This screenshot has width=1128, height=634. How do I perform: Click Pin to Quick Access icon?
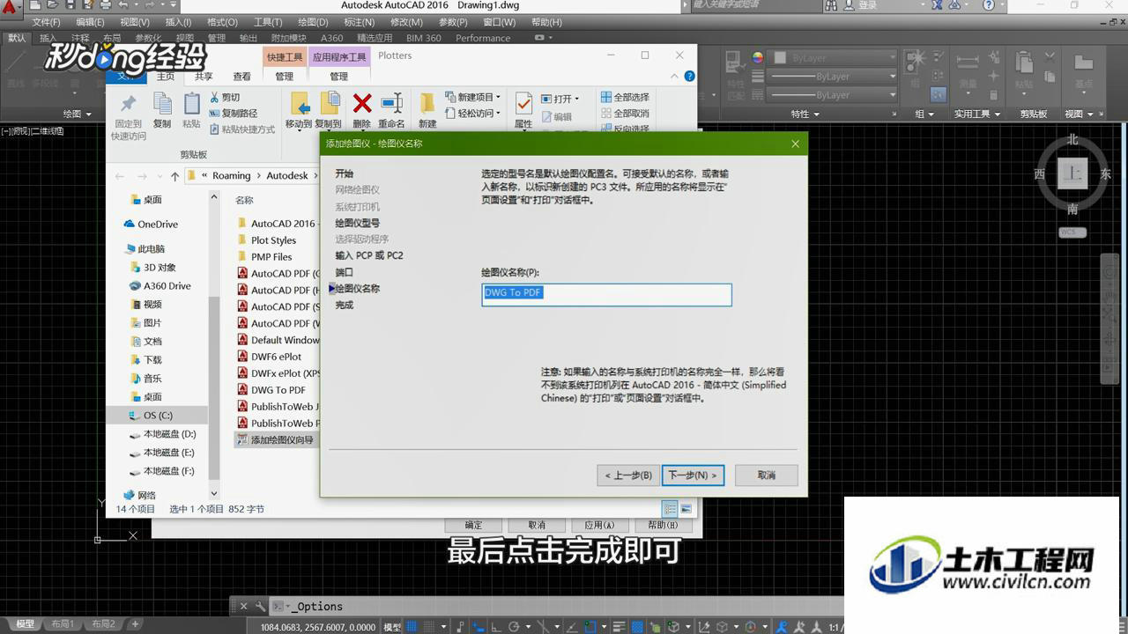tap(128, 104)
